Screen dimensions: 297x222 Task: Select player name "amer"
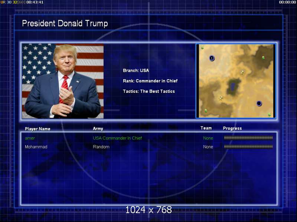click(30, 138)
